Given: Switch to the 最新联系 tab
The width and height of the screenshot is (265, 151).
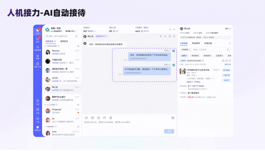Looking at the screenshot, I should (64, 41).
